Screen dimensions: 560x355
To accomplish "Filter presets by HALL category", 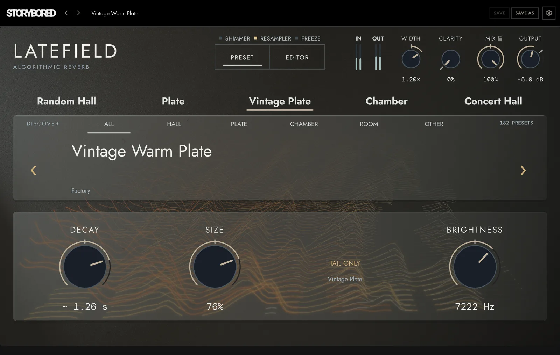I will pos(174,124).
